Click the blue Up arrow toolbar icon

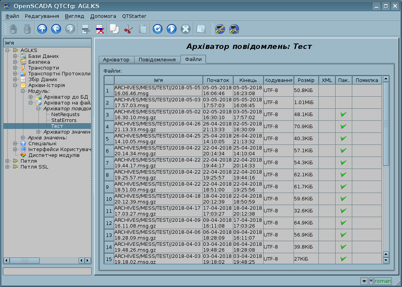(x=42, y=29)
